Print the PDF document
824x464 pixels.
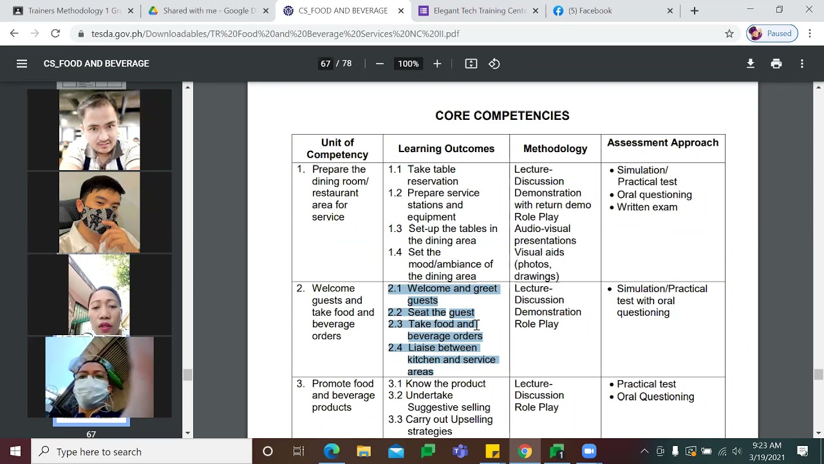click(776, 64)
